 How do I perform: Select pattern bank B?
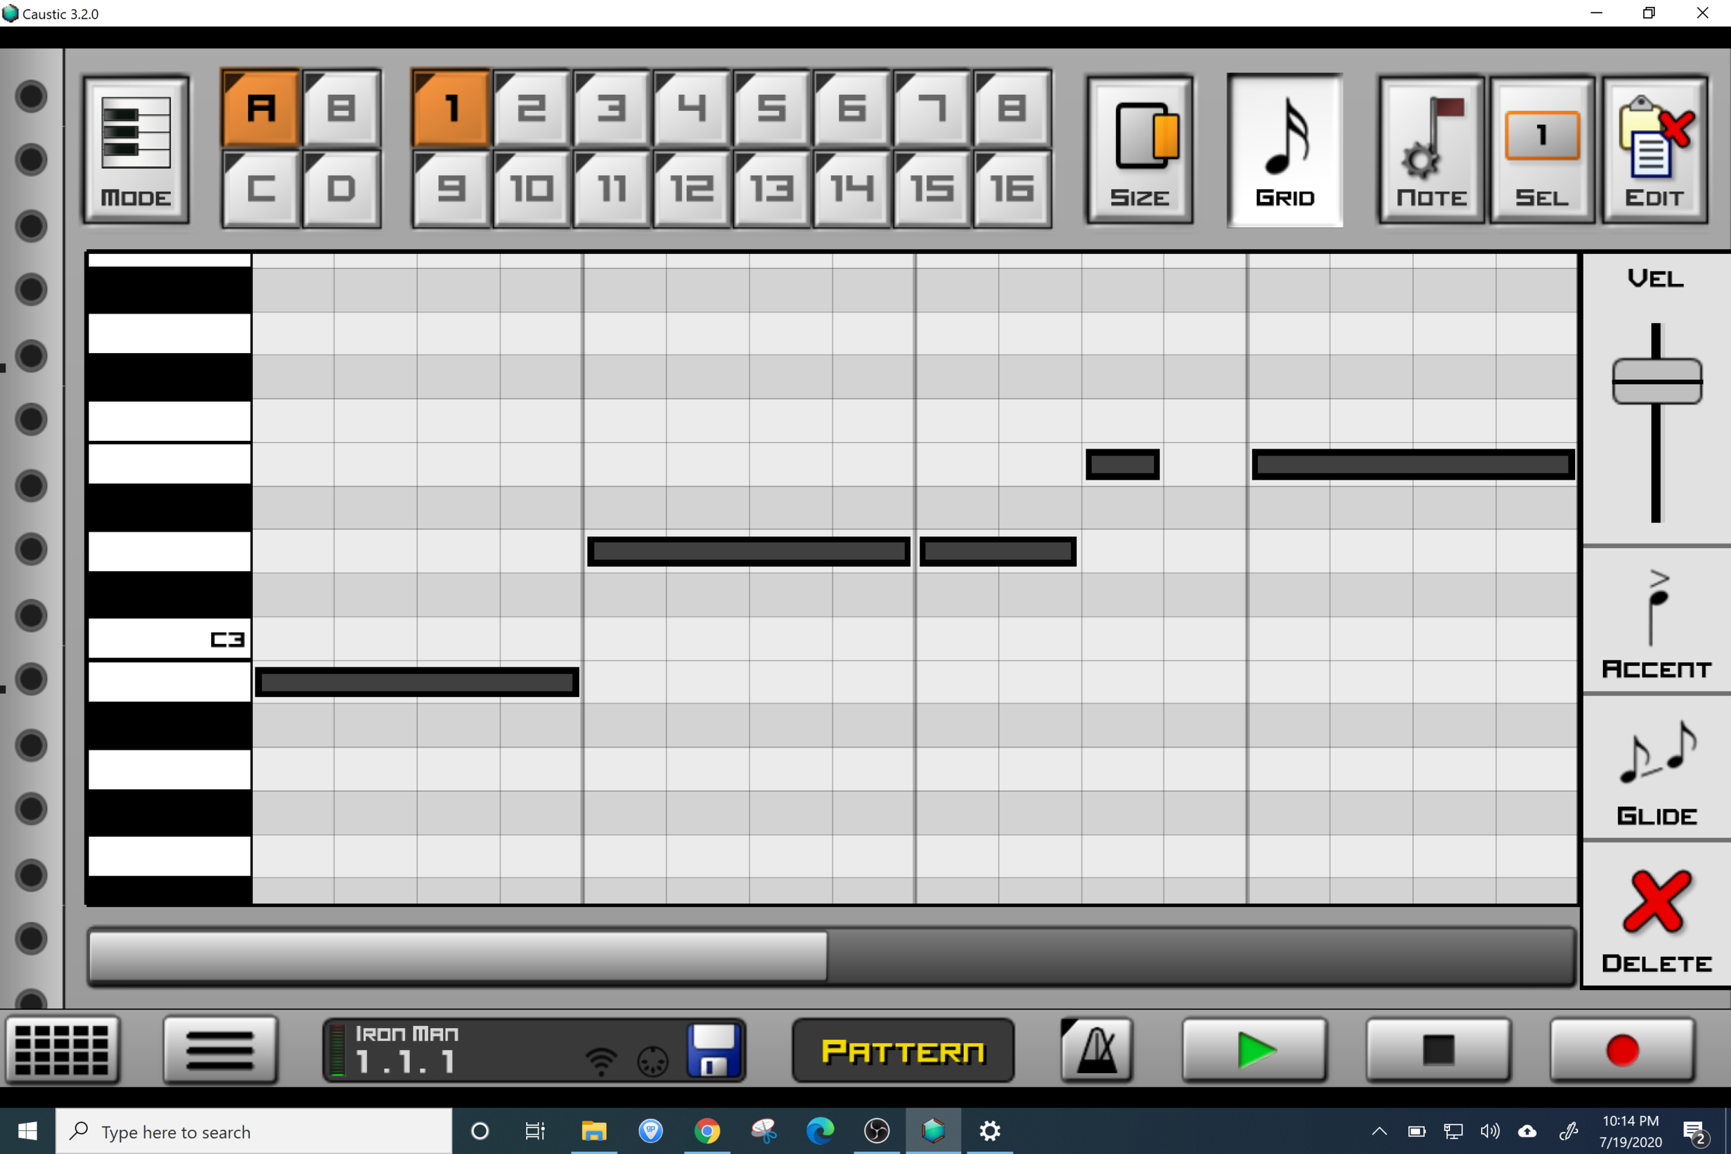pyautogui.click(x=341, y=108)
